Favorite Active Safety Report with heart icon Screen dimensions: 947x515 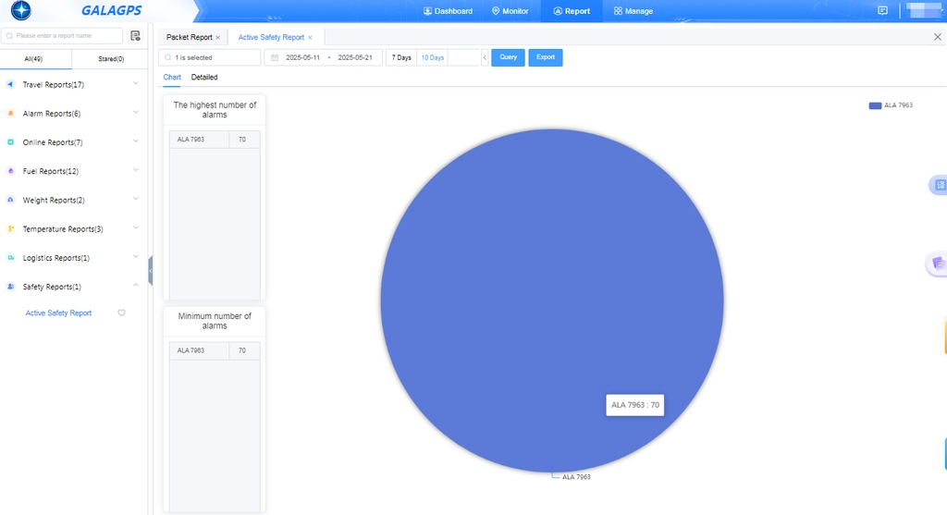pos(121,313)
